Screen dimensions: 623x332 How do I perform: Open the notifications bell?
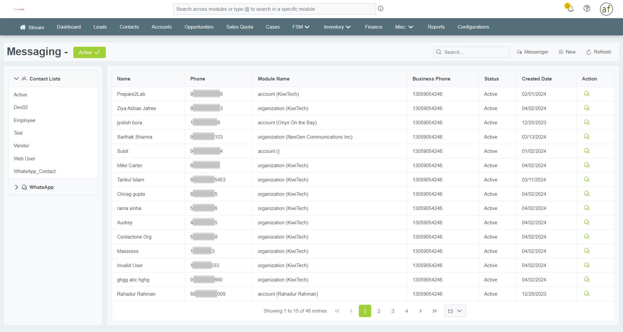click(570, 8)
